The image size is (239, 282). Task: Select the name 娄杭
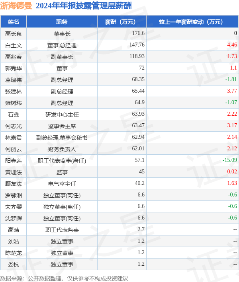pyautogui.click(x=14, y=264)
